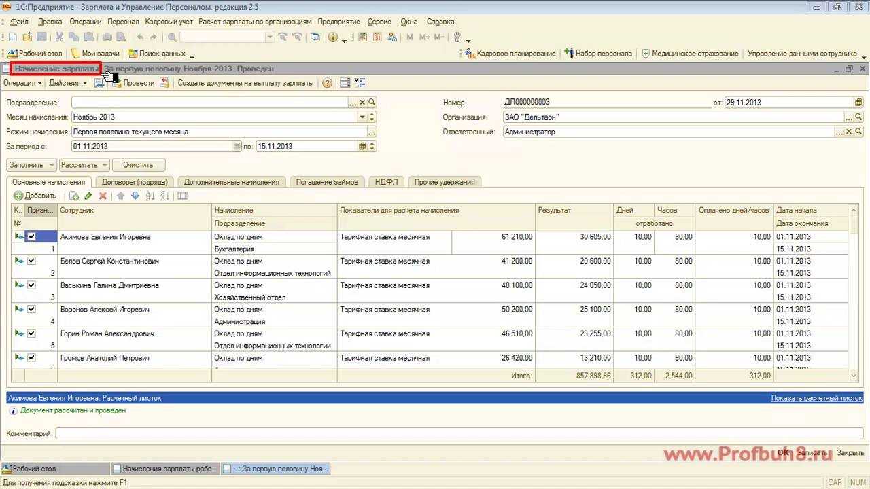870x489 pixels.
Task: Uncheck the Васькина Галина Дмитриевна checkbox
Action: pos(31,285)
